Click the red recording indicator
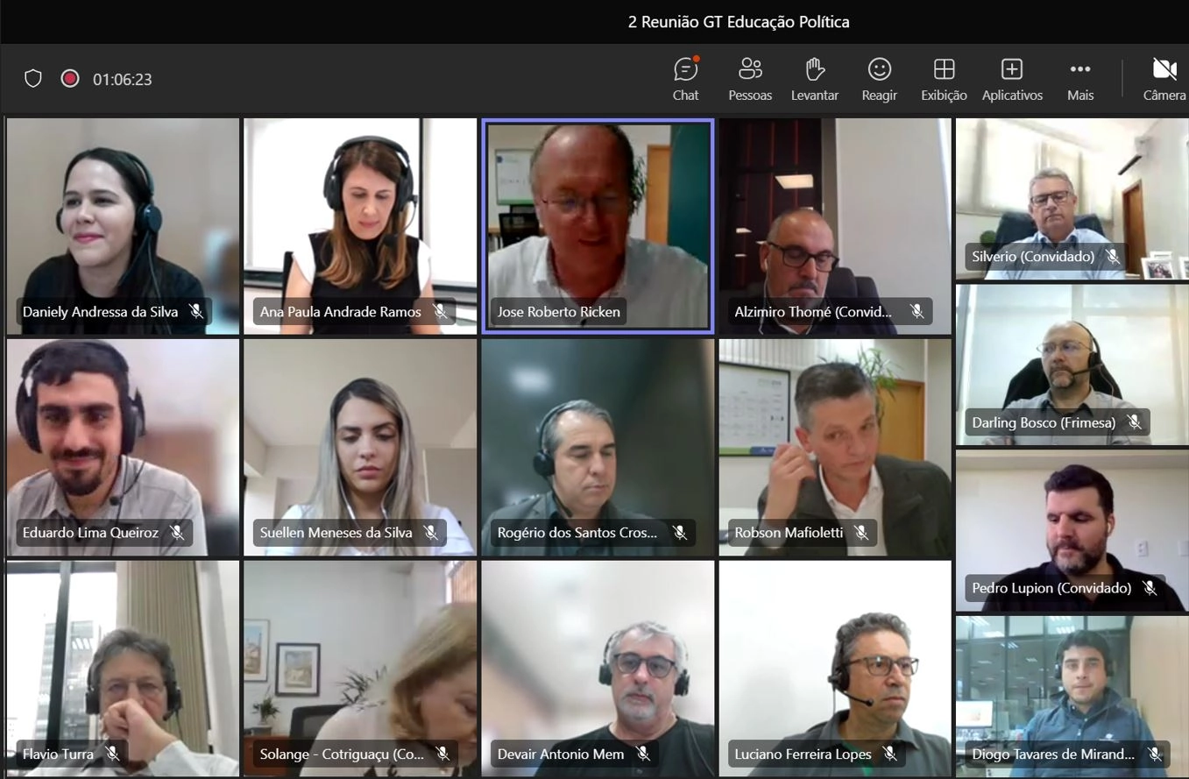The width and height of the screenshot is (1189, 779). coord(70,79)
